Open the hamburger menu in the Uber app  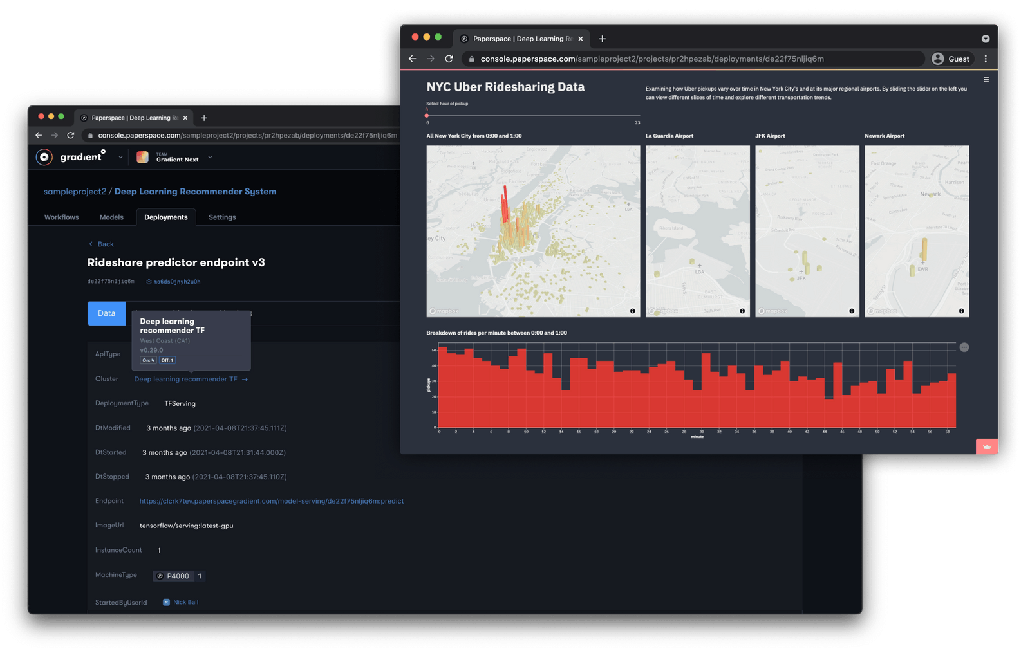986,79
